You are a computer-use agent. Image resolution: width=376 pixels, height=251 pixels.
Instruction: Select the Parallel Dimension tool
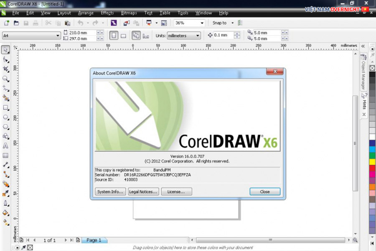tap(5, 165)
